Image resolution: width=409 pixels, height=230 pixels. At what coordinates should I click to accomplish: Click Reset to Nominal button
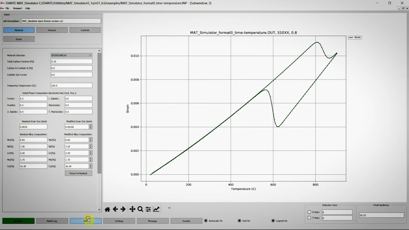pyautogui.click(x=78, y=173)
